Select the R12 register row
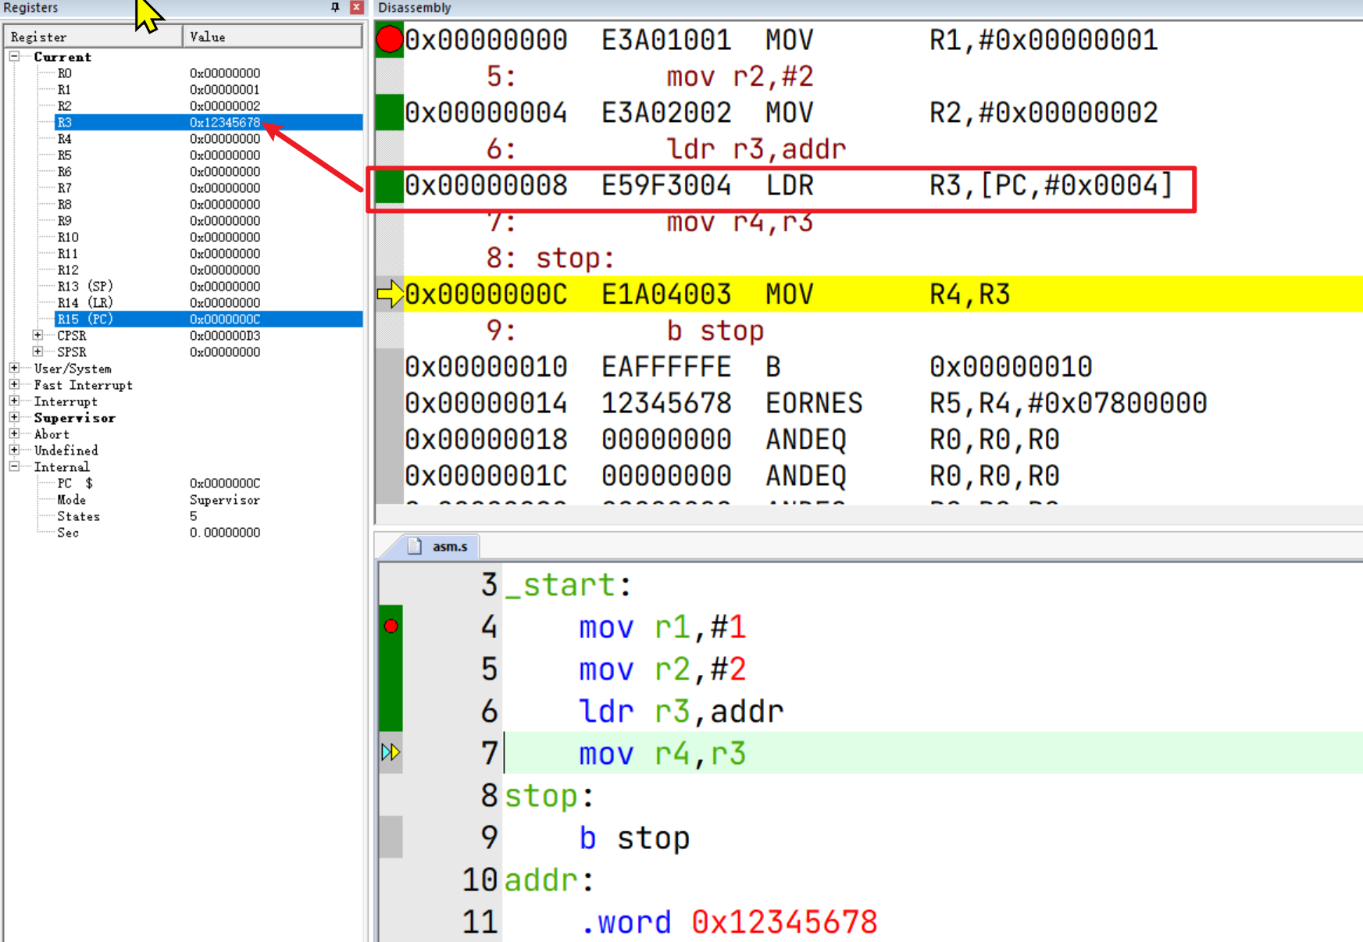Viewport: 1363px width, 942px height. pos(209,270)
